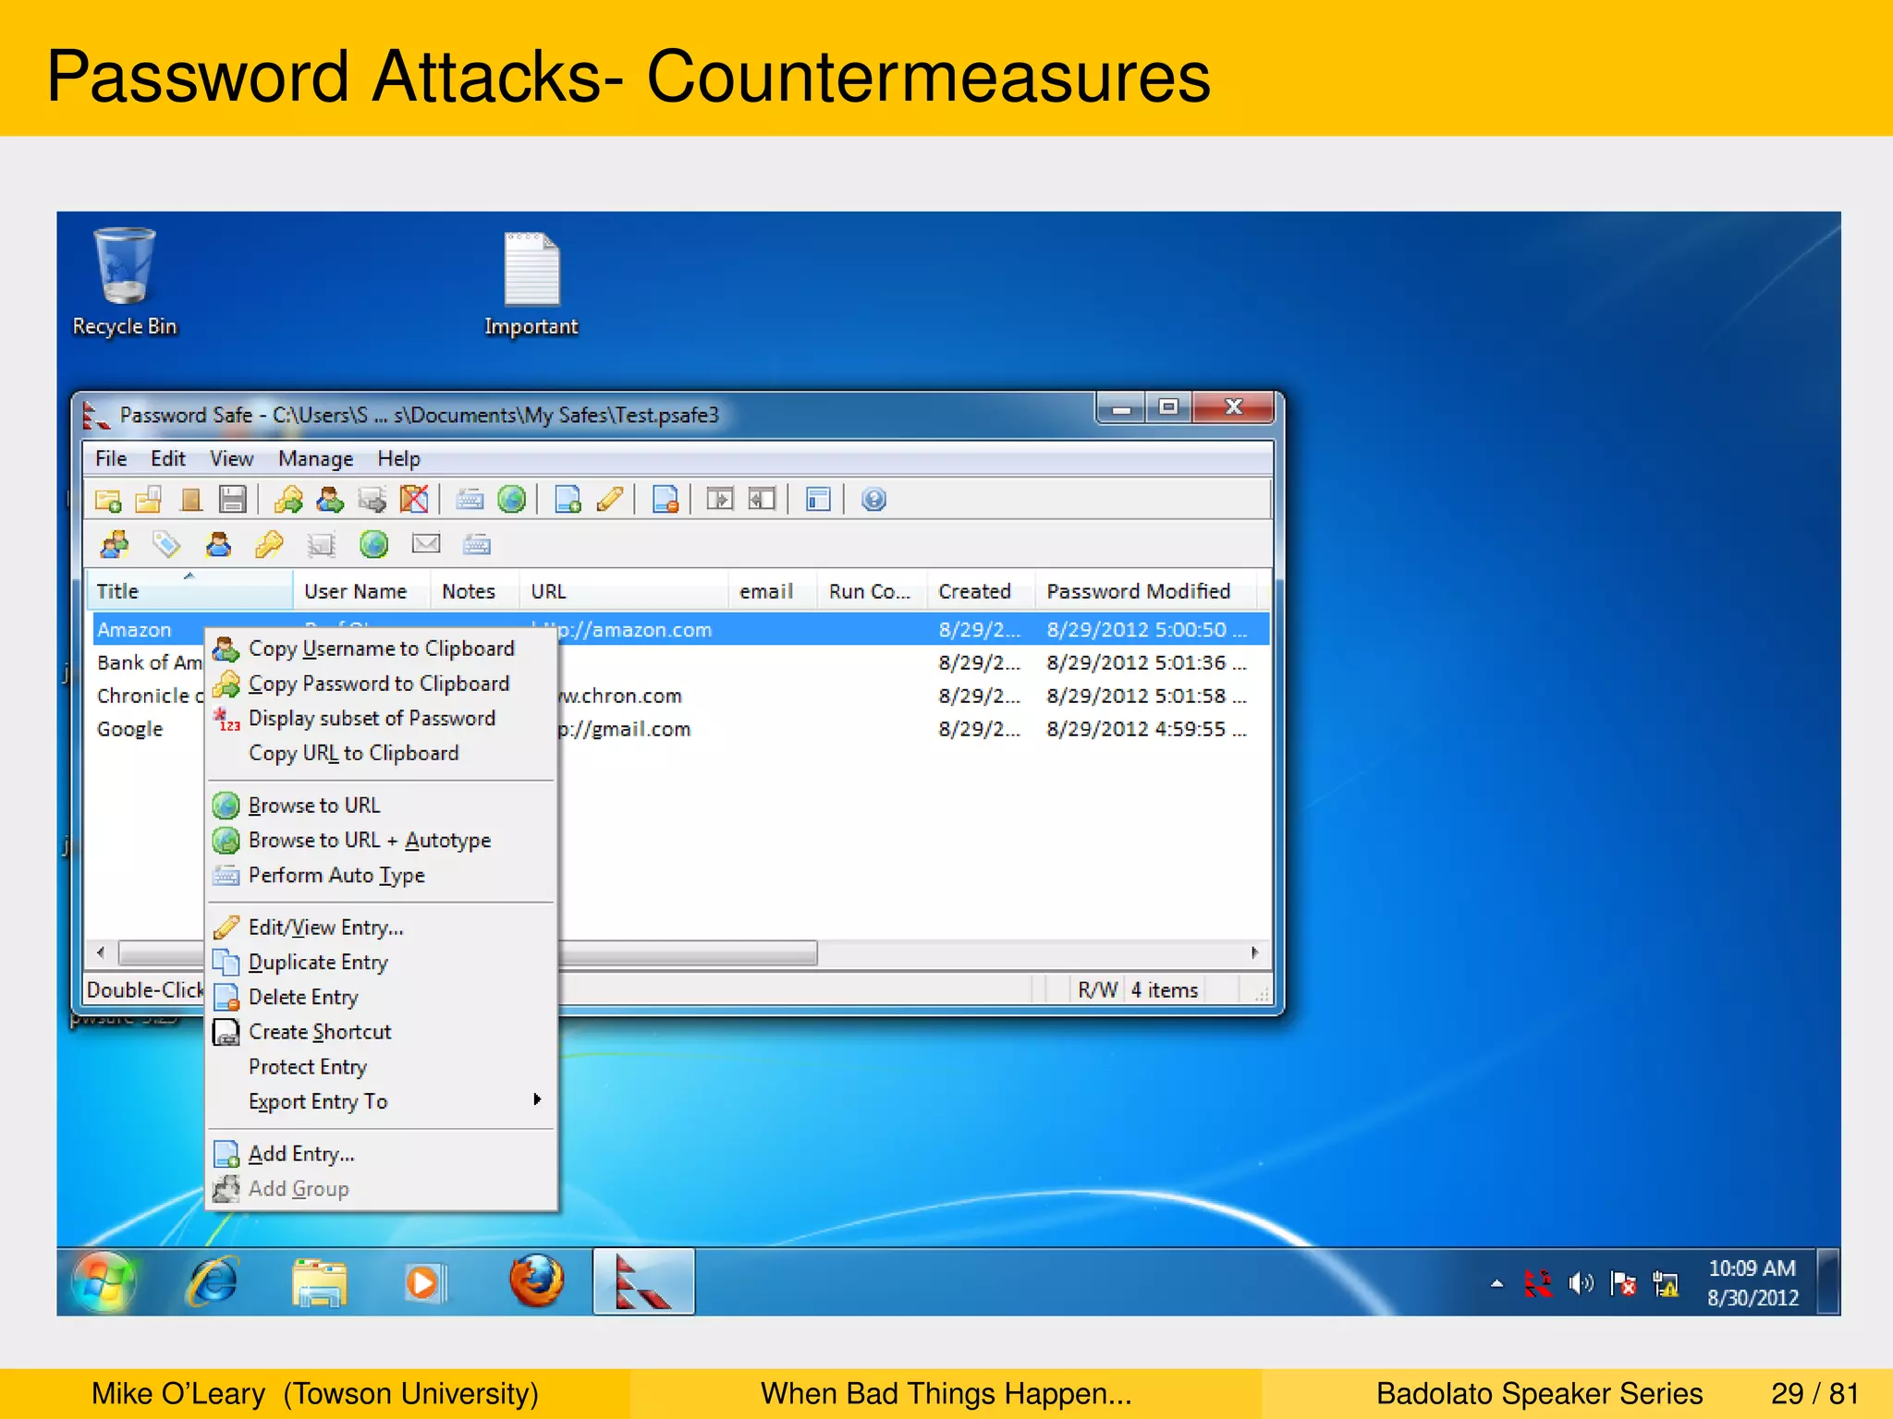
Task: Open the Windows Start button
Action: (x=104, y=1282)
